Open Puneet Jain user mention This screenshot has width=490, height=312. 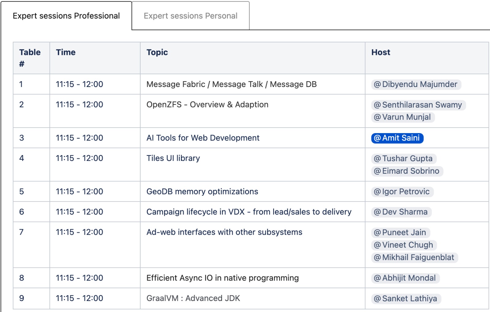click(400, 233)
